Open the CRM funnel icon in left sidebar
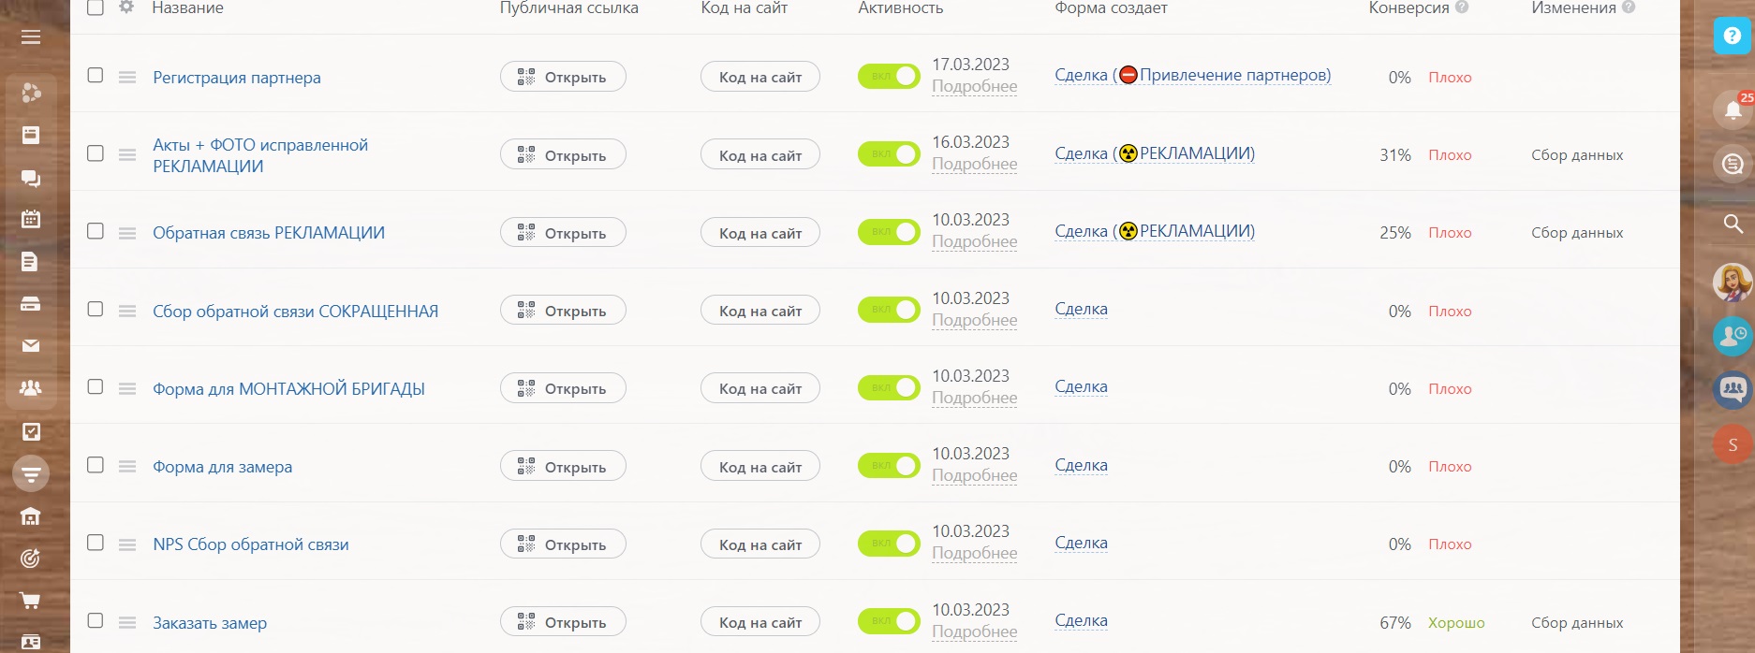1755x653 pixels. (x=31, y=473)
